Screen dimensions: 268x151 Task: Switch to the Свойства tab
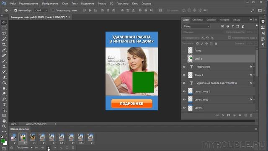point(197,20)
